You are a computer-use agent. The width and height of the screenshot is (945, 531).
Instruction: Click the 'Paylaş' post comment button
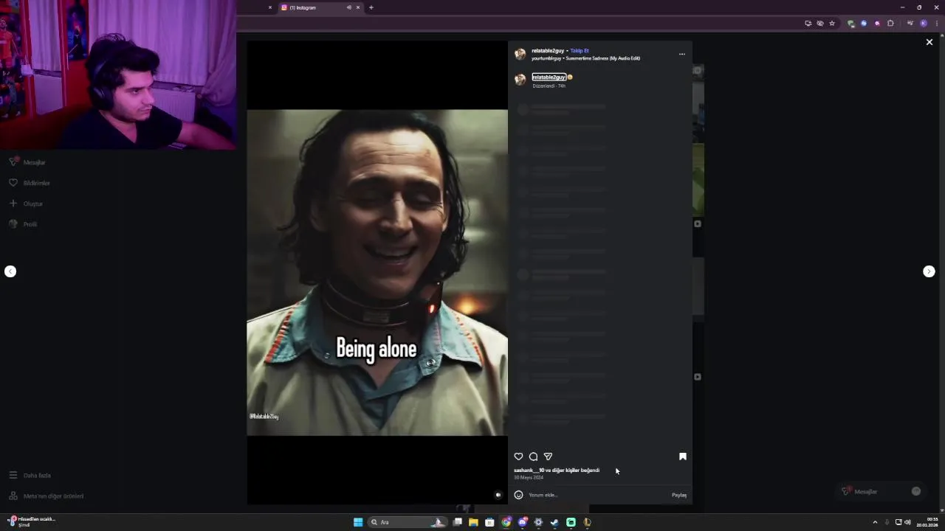tap(679, 495)
